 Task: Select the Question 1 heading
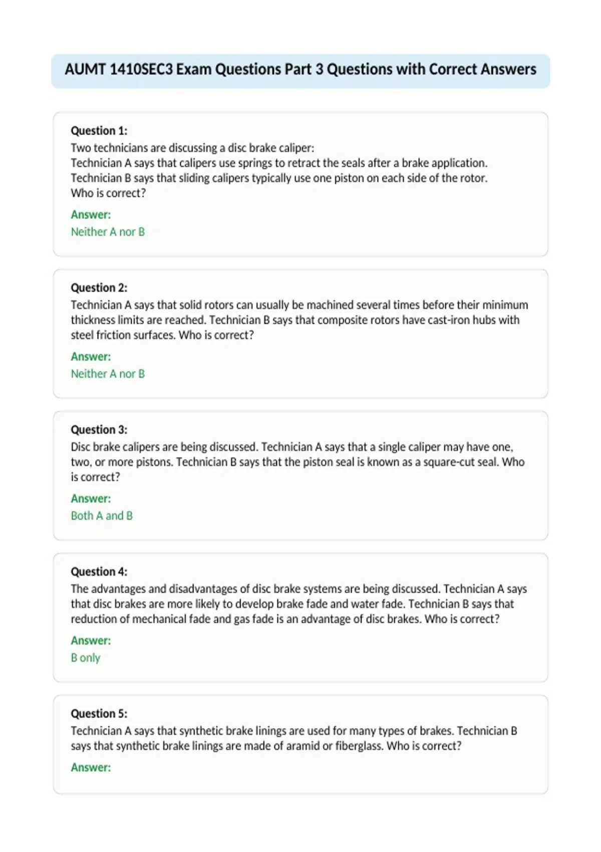point(99,131)
